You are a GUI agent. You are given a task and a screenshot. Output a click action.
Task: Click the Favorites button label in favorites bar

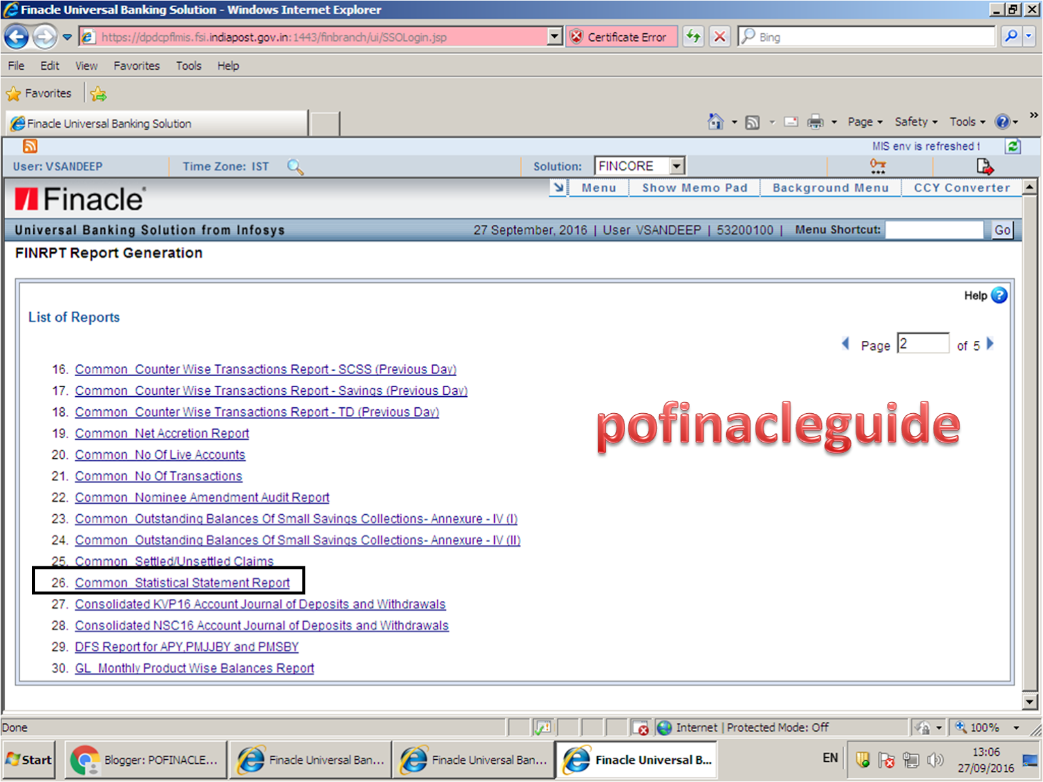click(48, 94)
